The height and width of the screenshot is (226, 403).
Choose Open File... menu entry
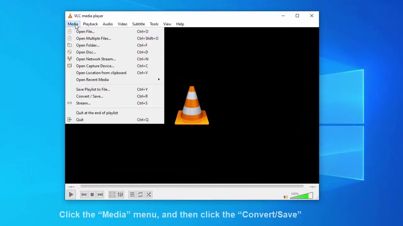pyautogui.click(x=115, y=31)
